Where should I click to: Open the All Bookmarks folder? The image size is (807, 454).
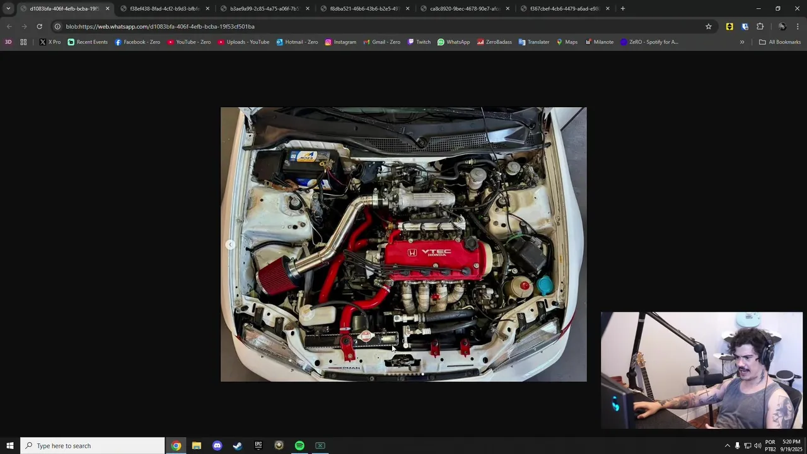780,42
